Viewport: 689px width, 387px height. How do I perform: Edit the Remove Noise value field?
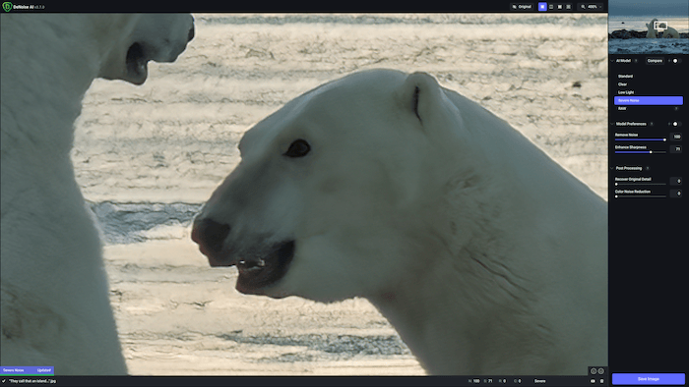pos(677,137)
